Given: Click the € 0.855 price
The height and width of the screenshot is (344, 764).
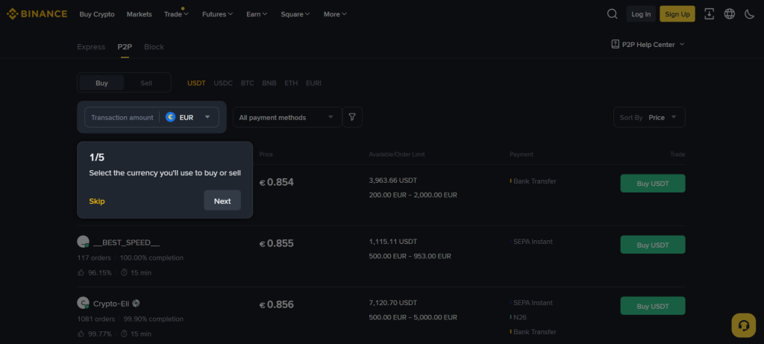Looking at the screenshot, I should [x=276, y=243].
